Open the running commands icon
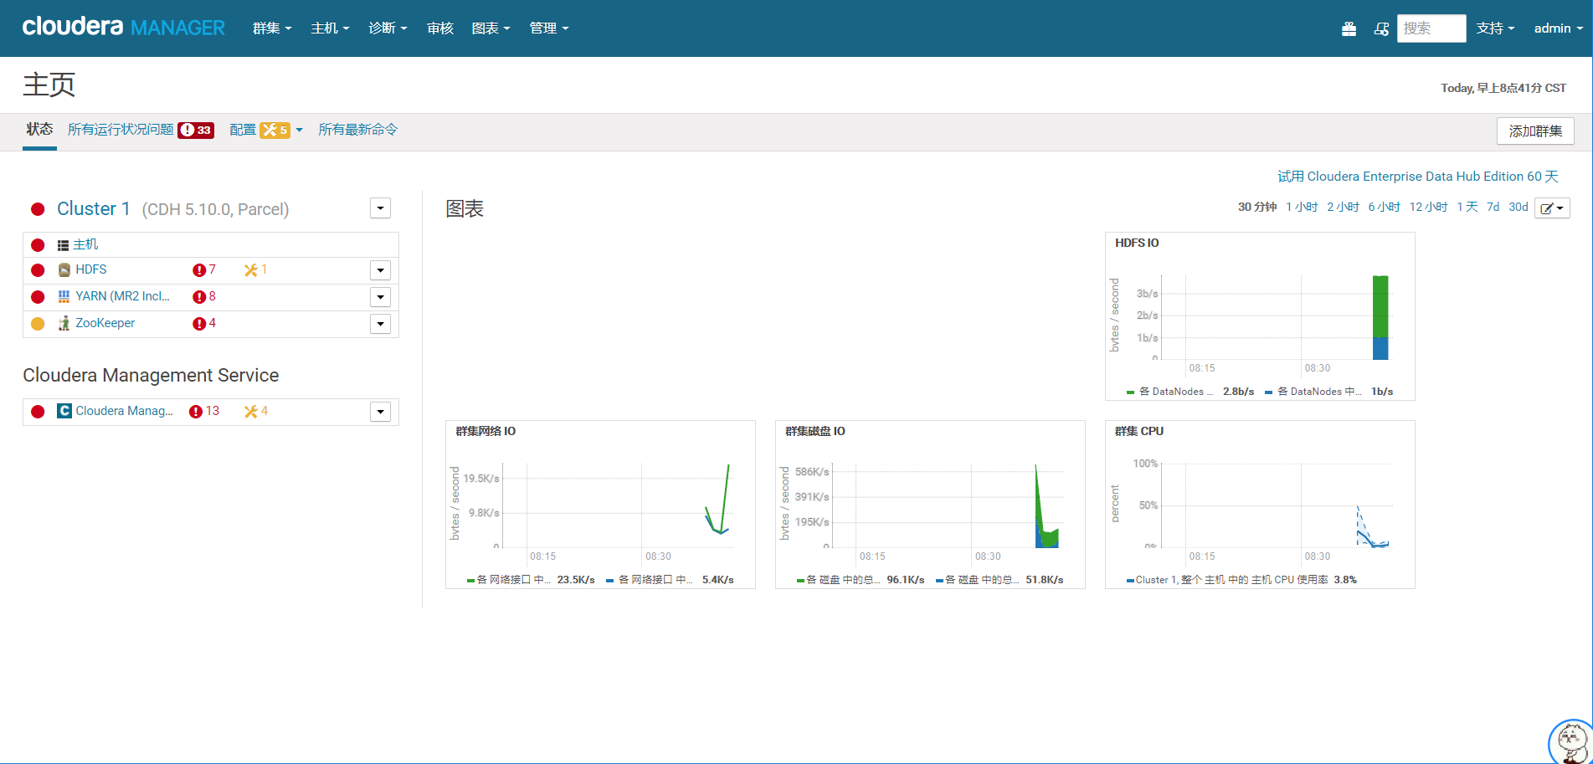The width and height of the screenshot is (1593, 764). (1381, 28)
